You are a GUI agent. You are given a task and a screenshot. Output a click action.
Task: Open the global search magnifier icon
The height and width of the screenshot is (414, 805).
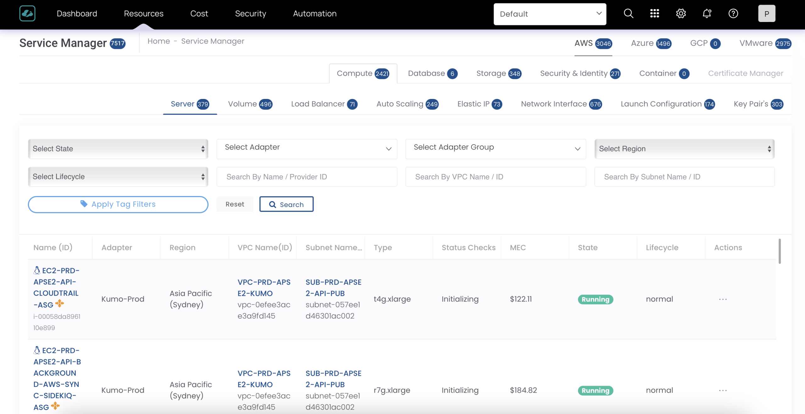click(628, 14)
